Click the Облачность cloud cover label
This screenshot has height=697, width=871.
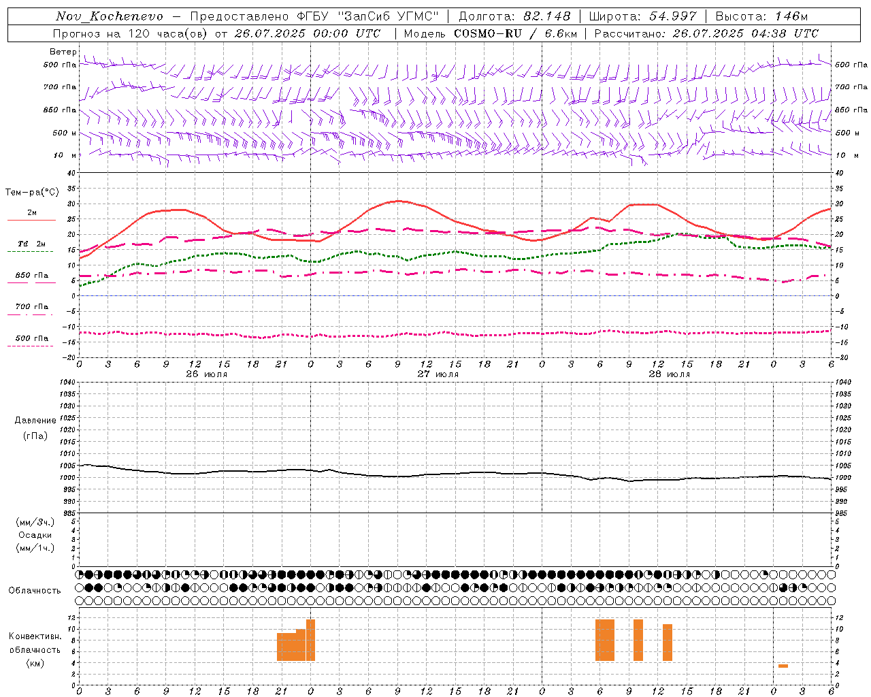[x=35, y=591]
